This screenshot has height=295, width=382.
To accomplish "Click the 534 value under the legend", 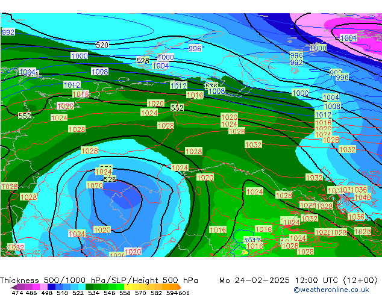I will click(93, 293).
